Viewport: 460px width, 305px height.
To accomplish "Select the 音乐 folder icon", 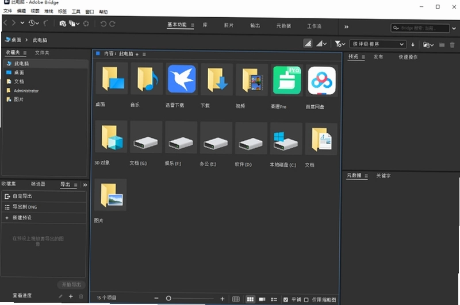I will [x=147, y=79].
